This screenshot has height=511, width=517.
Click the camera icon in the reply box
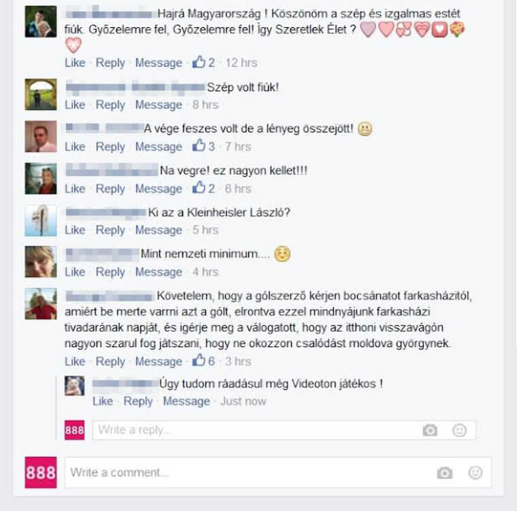coord(430,430)
